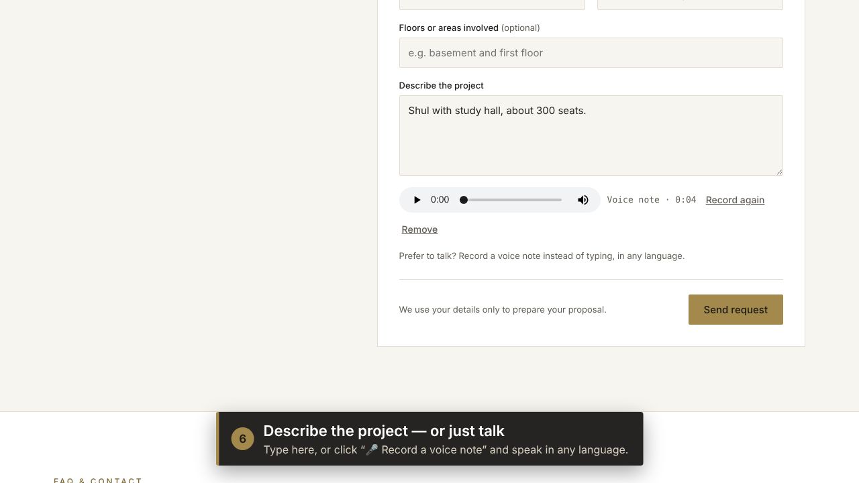Focus the Floors or areas involved field
This screenshot has width=859, height=483.
[591, 53]
